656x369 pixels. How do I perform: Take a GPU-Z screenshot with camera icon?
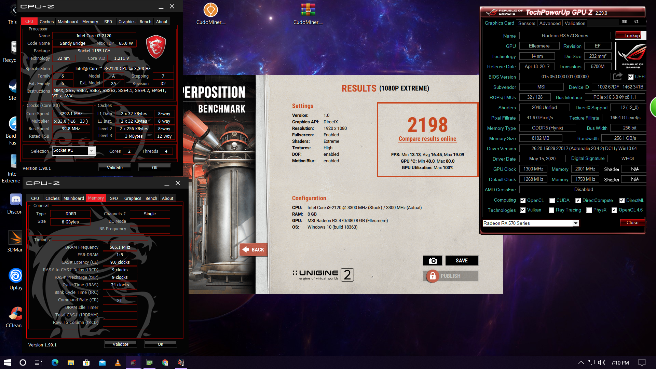point(625,22)
